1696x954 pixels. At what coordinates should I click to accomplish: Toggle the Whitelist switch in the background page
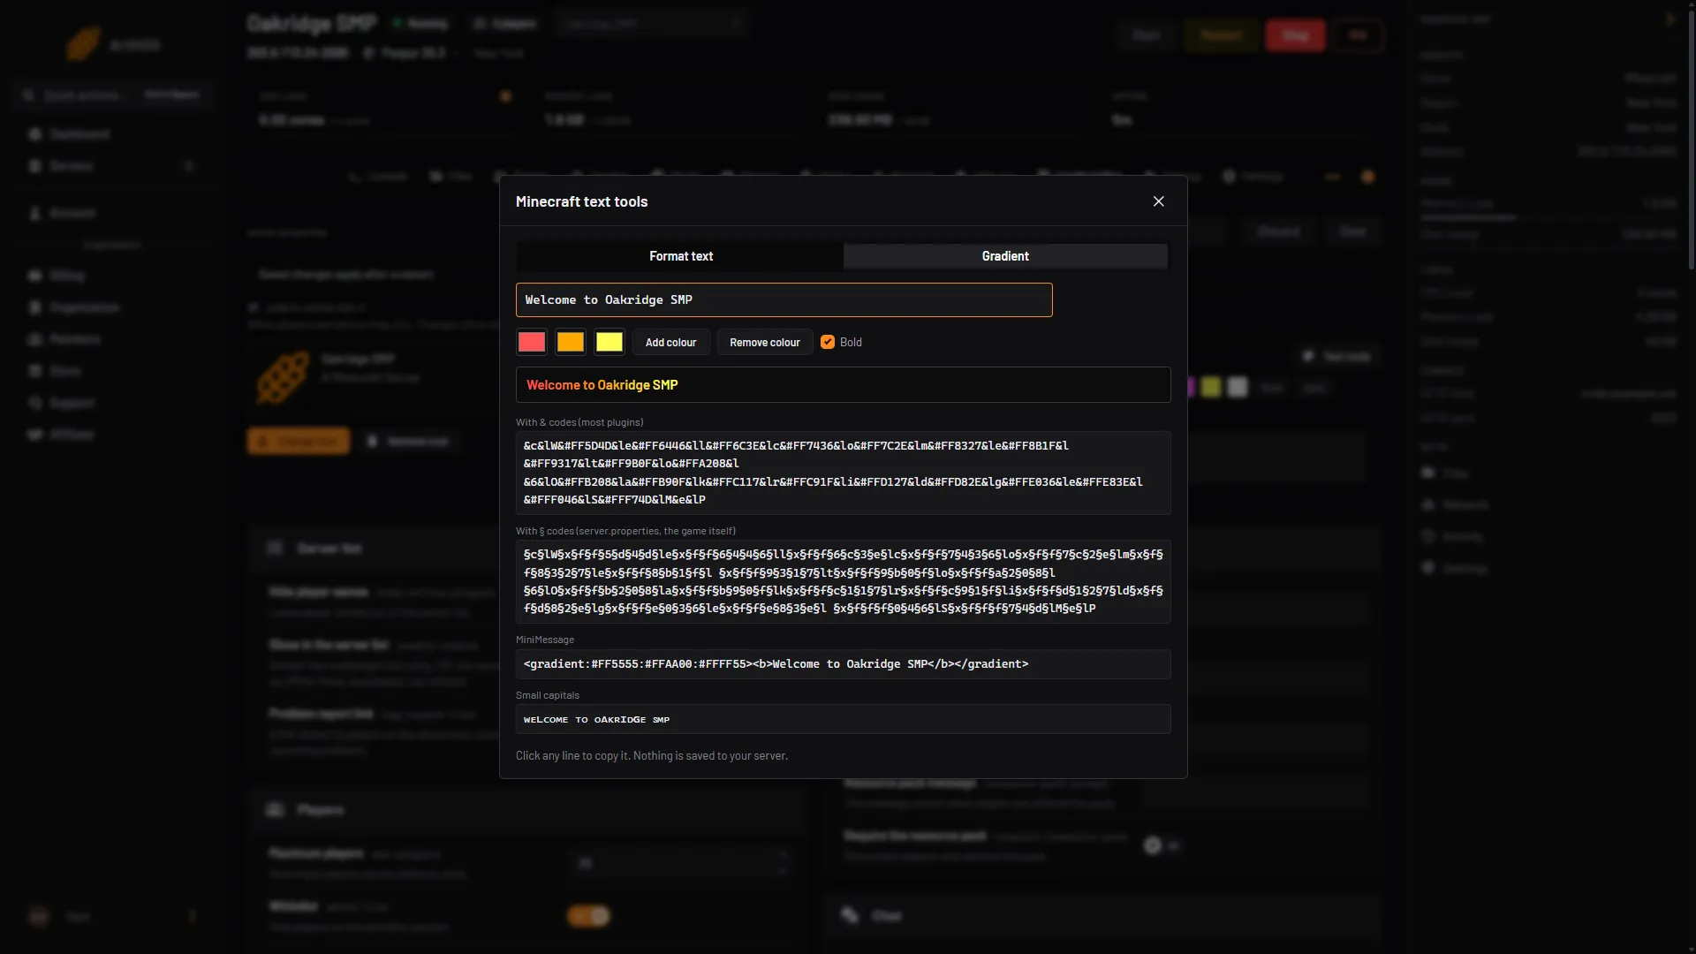pos(588,916)
